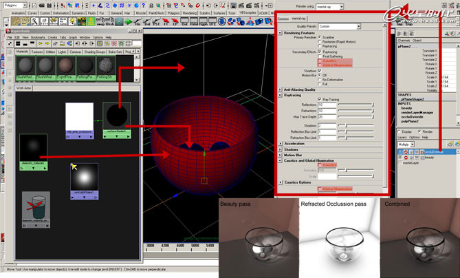The image size is (460, 278).
Task: Click the red magnet snap icon
Action: pos(198,6)
